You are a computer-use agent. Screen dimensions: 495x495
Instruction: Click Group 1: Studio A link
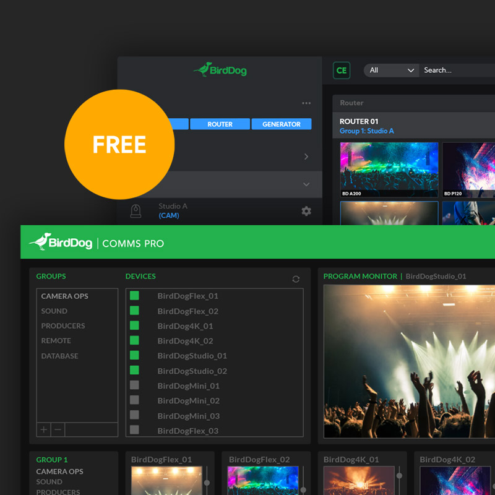tap(366, 131)
